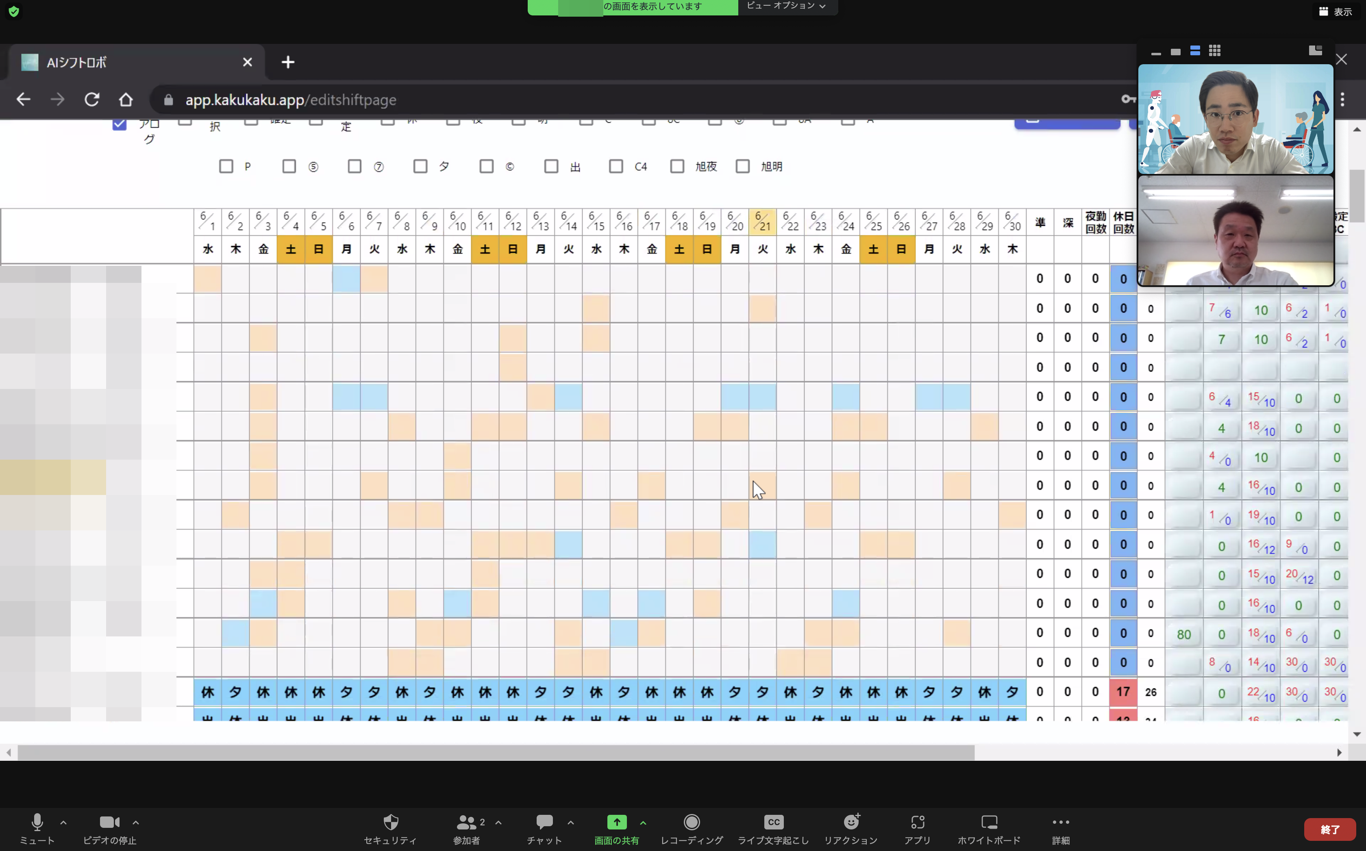The image size is (1366, 851).
Task: Open the View Options (ビュー オプション) dropdown
Action: point(787,6)
